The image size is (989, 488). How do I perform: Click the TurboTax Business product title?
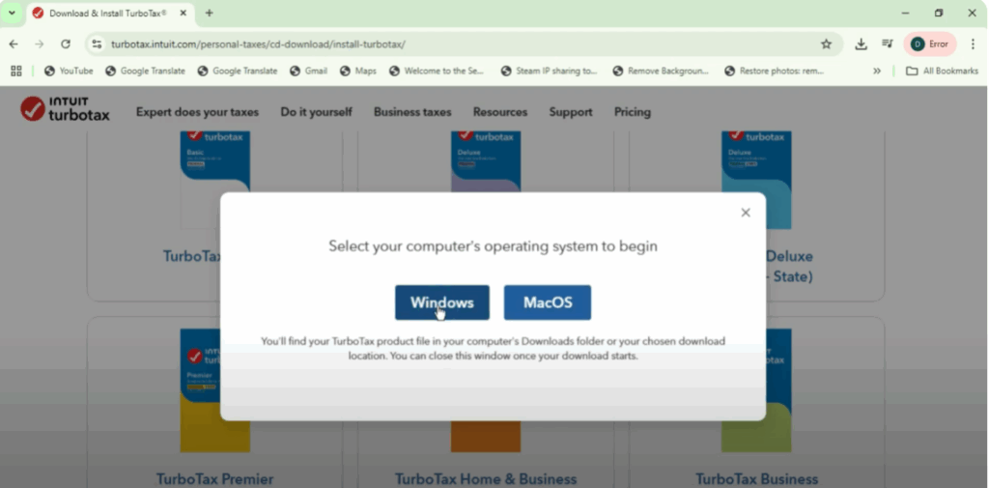[x=757, y=479]
